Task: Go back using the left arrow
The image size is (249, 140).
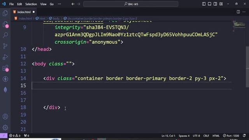Action: (73, 4)
